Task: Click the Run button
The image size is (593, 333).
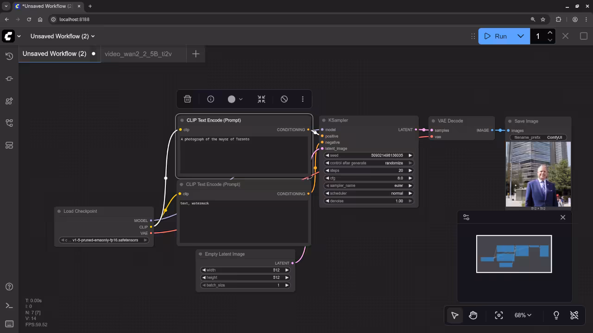Action: coord(496,36)
